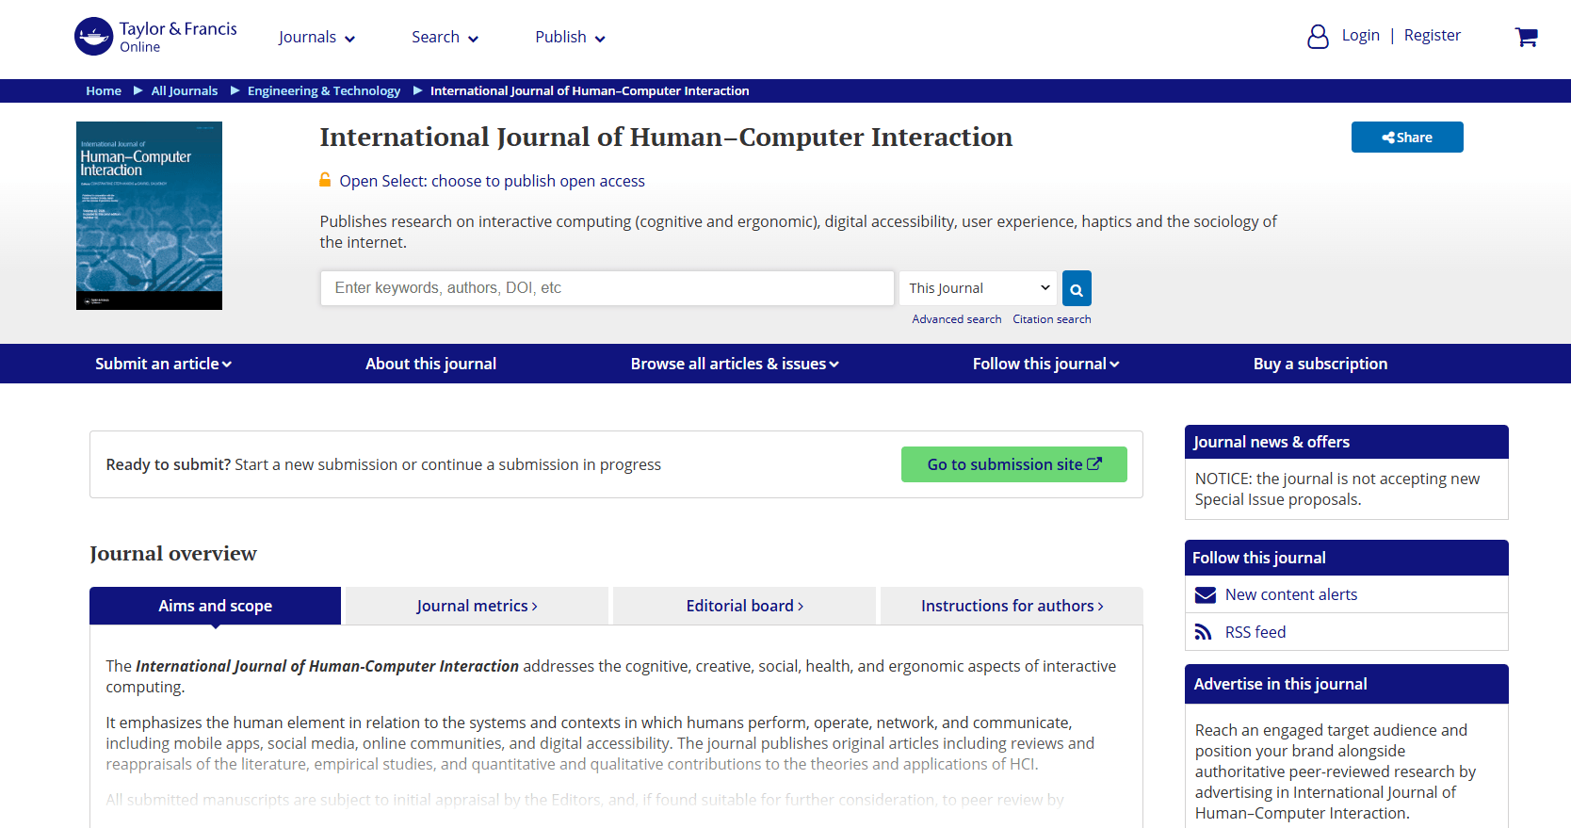Open the Citation search link
The height and width of the screenshot is (828, 1571).
1051,319
